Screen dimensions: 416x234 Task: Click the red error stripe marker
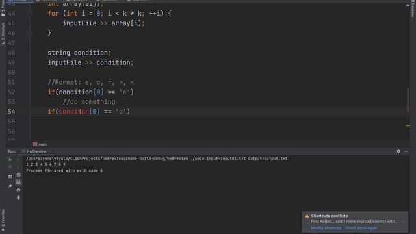(x=408, y=107)
